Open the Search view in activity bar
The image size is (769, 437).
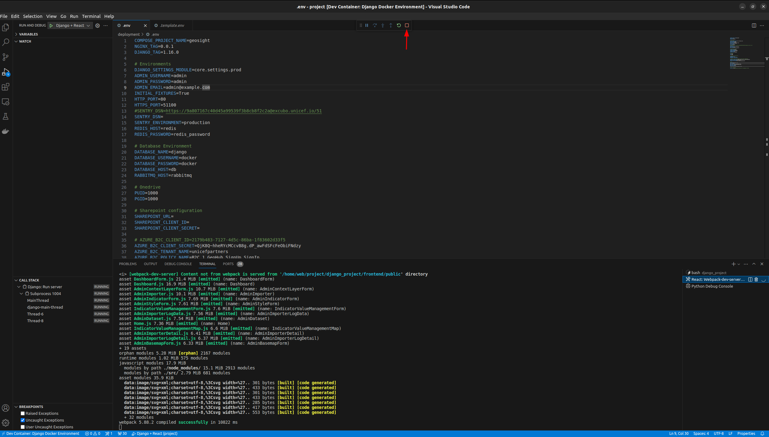(6, 42)
